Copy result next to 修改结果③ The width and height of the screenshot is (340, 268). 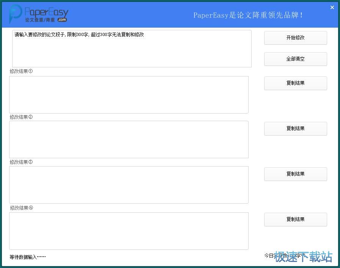click(x=295, y=174)
